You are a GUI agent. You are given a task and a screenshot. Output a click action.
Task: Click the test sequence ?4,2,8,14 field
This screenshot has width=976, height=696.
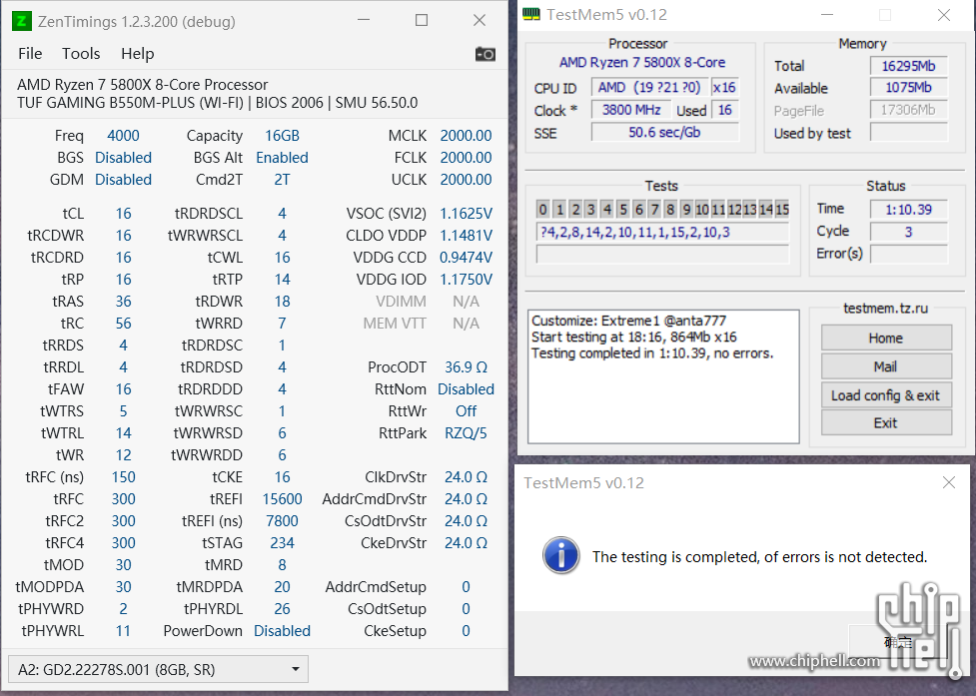(662, 232)
